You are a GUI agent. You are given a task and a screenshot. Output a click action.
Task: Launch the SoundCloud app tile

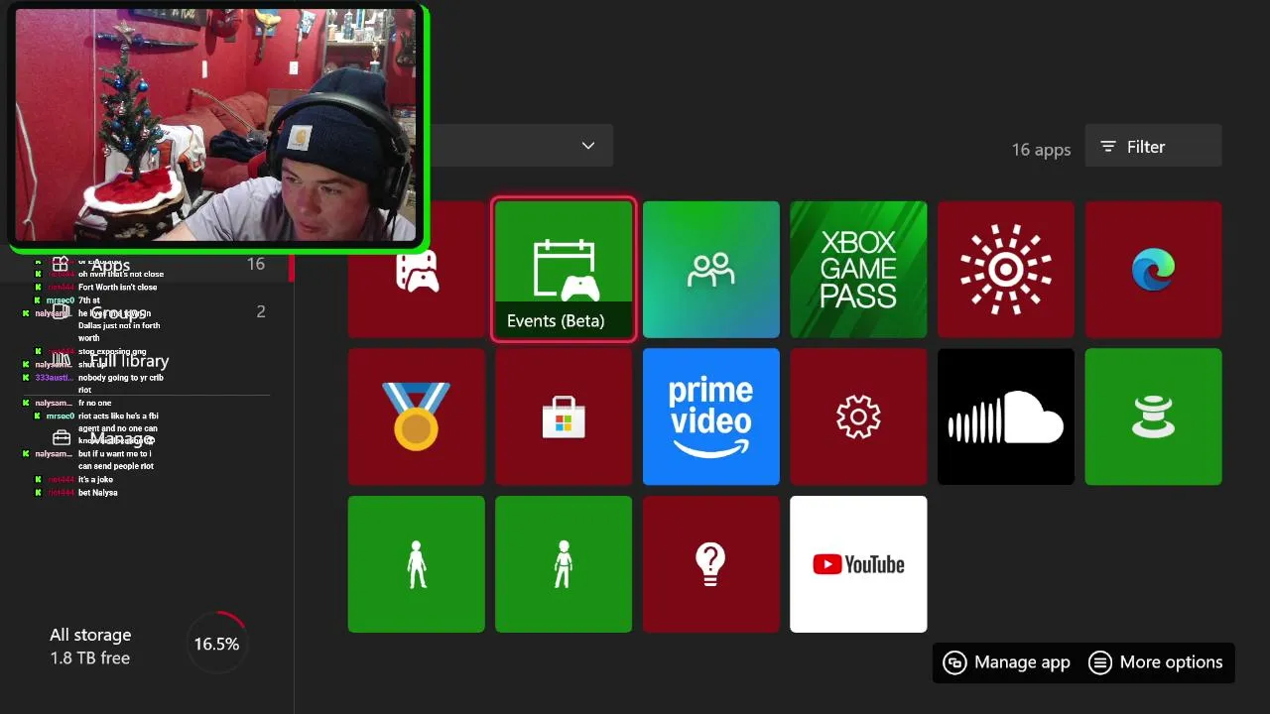[x=1006, y=416]
